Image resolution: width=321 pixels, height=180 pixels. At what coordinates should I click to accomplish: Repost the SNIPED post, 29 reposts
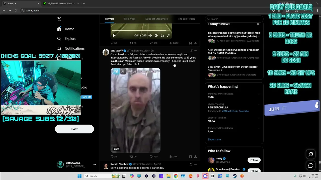point(133,156)
